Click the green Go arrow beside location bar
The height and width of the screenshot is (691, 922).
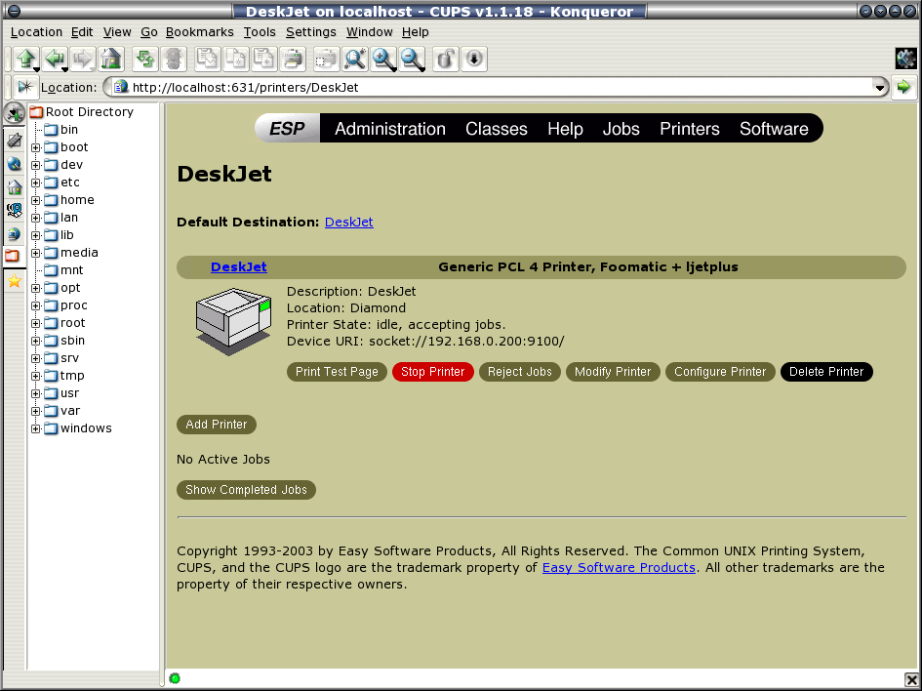pos(903,87)
